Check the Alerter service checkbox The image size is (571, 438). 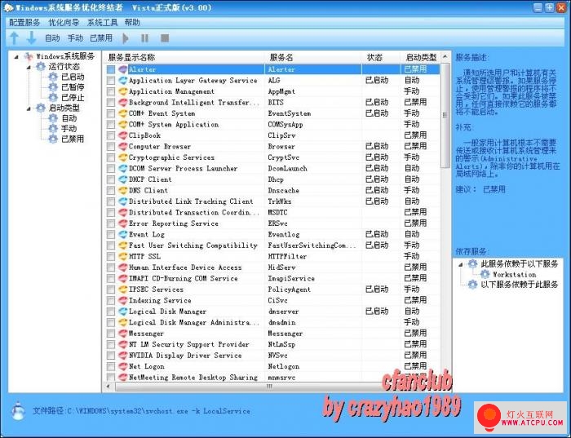pyautogui.click(x=111, y=69)
